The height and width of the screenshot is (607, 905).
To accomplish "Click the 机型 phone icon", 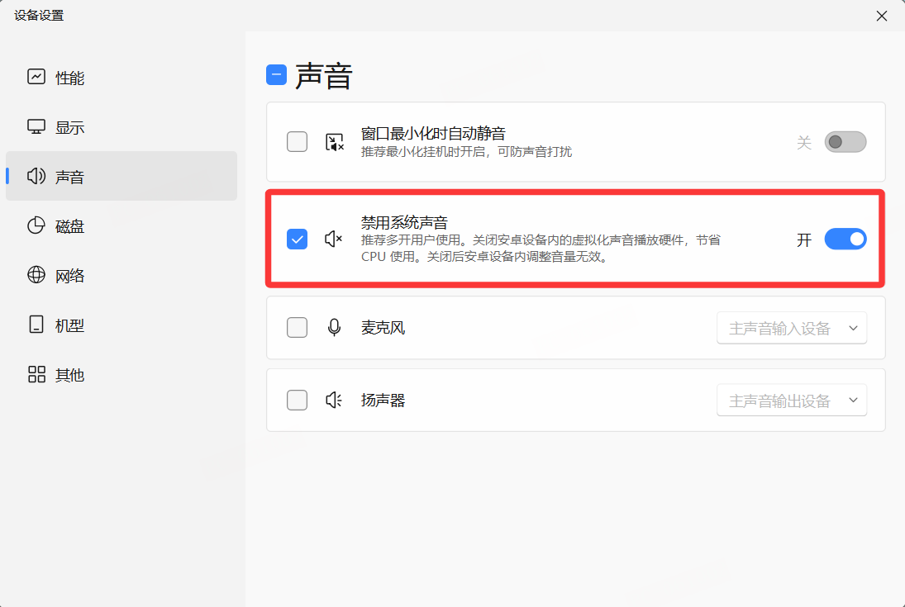I will pyautogui.click(x=36, y=325).
